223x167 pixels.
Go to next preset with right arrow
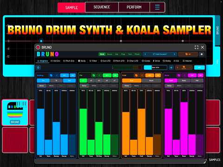pos(174,54)
